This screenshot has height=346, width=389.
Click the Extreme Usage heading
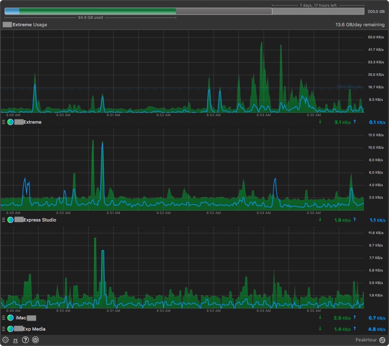point(30,25)
